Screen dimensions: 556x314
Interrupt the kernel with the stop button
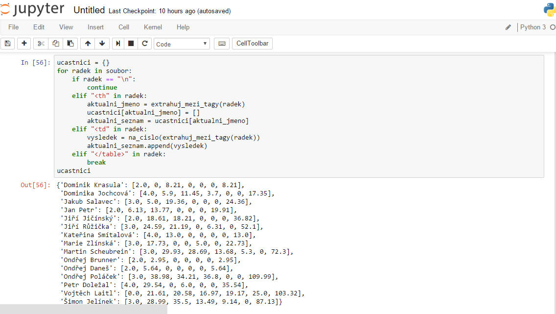tap(131, 44)
